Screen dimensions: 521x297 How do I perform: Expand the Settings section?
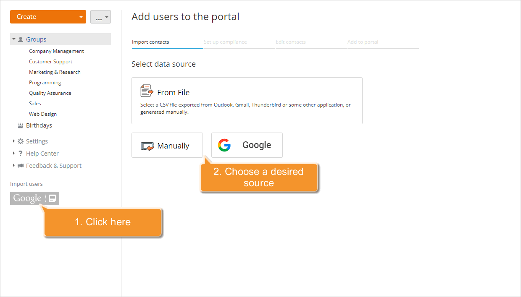[13, 141]
